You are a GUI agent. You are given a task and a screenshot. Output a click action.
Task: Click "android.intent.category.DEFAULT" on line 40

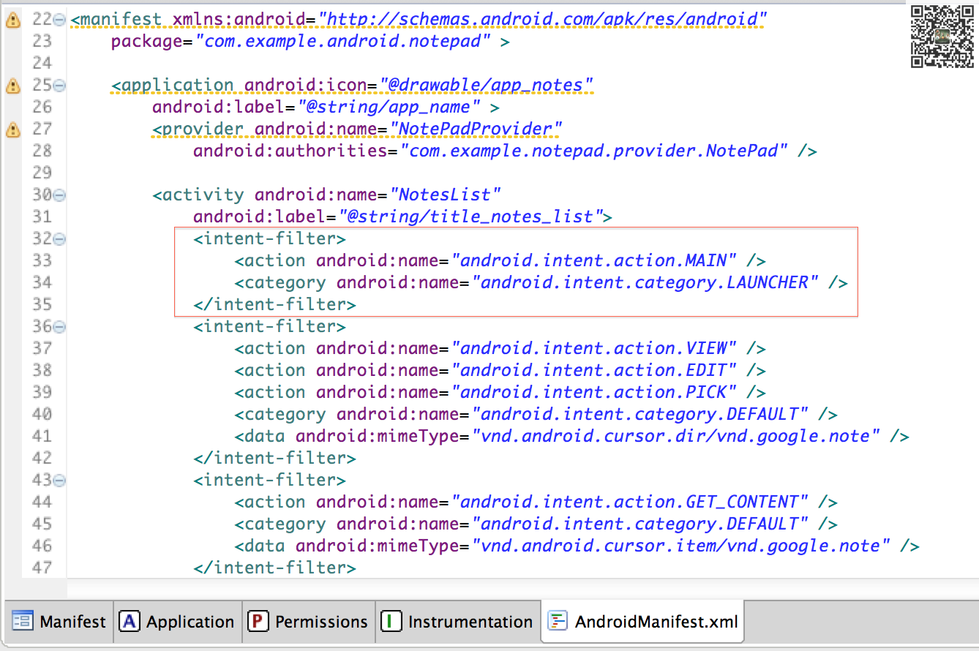(x=639, y=414)
